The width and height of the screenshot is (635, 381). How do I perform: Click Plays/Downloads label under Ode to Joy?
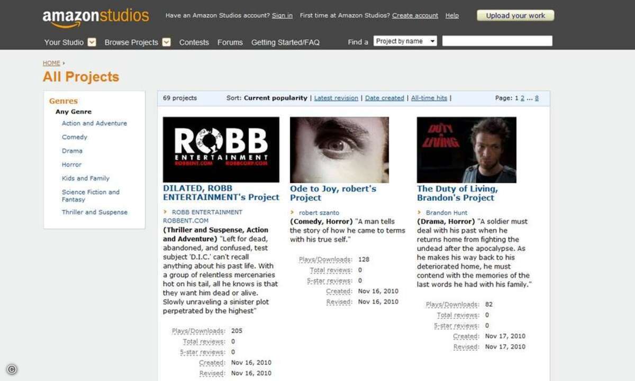(x=325, y=259)
